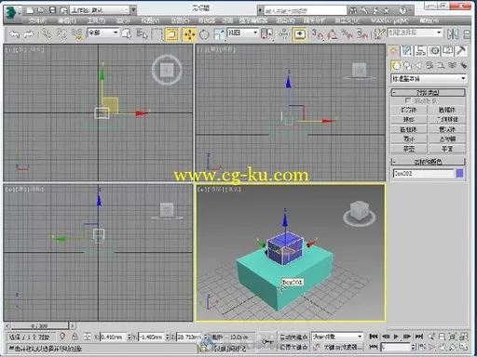
Task: Click the 圆锥体 Cone button
Action: point(447,110)
